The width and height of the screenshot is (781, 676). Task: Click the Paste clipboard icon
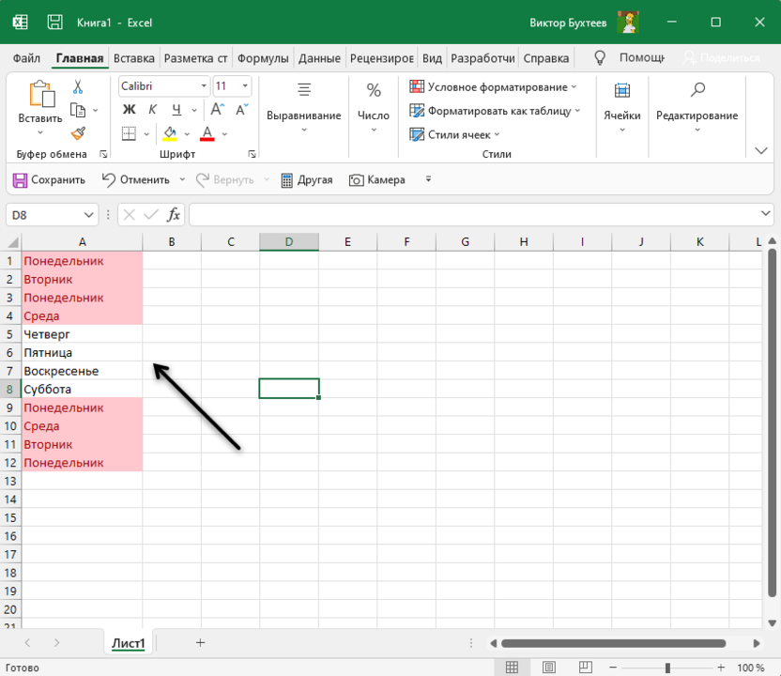(x=42, y=94)
